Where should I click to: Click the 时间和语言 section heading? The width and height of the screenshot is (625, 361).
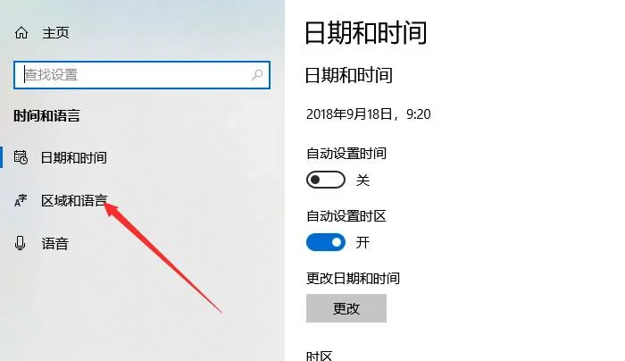[x=46, y=115]
